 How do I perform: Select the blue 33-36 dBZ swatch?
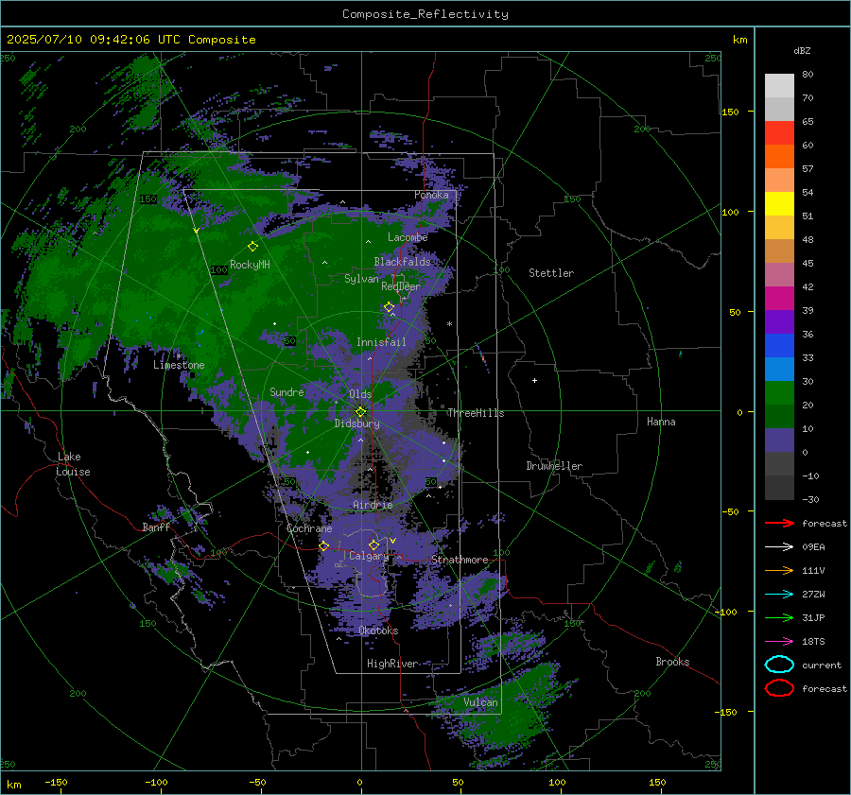[779, 346]
